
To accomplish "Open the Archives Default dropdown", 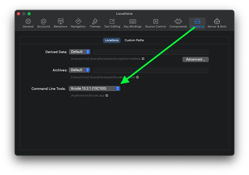I will click(80, 70).
